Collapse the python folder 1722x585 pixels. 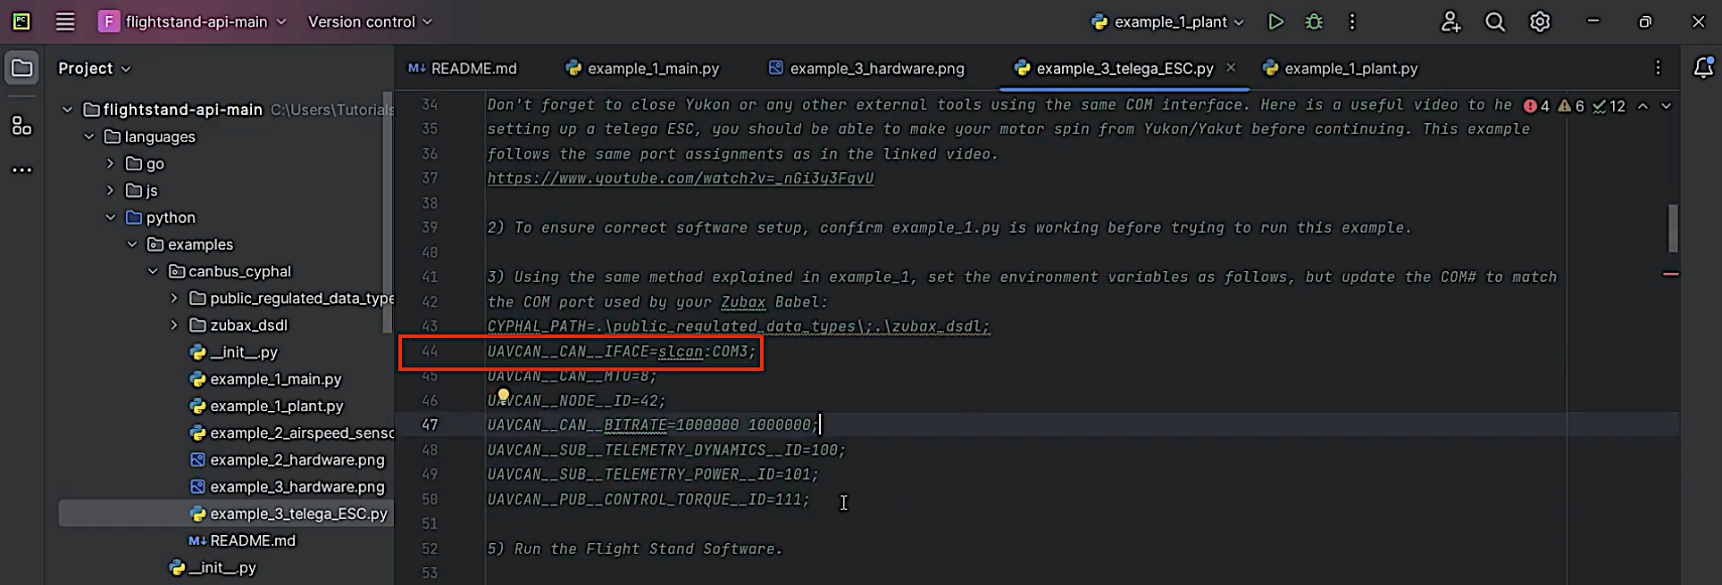pyautogui.click(x=110, y=218)
